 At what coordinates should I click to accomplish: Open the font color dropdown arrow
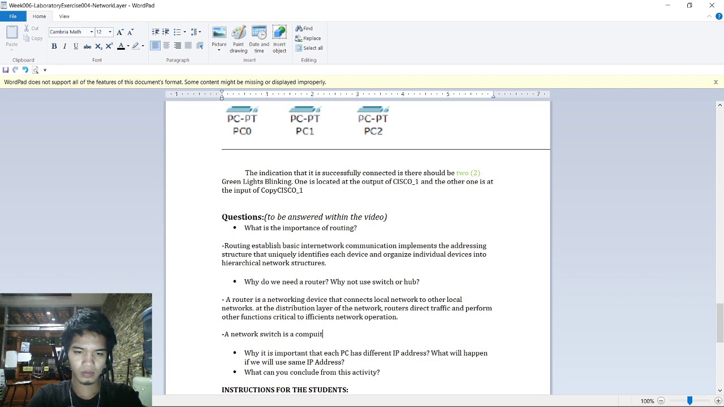128,46
